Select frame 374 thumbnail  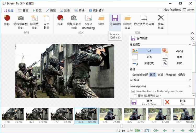(x=111, y=116)
